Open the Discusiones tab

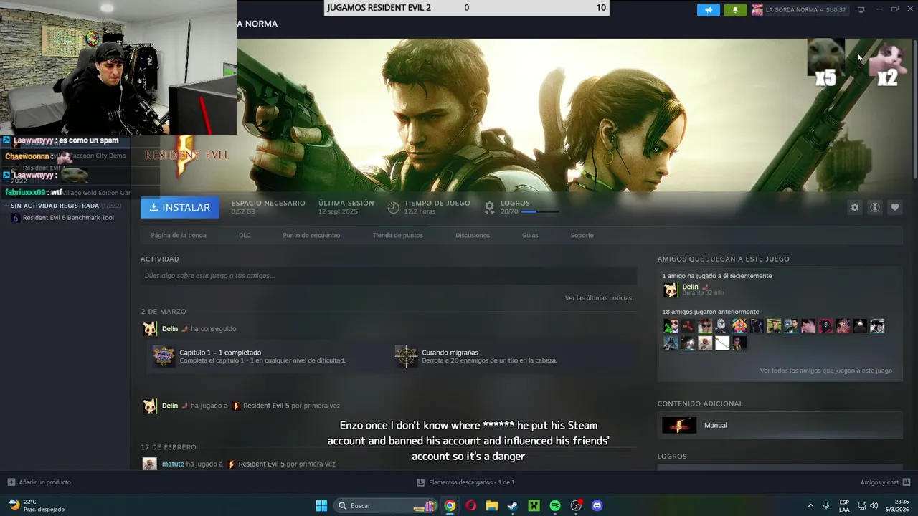click(473, 235)
